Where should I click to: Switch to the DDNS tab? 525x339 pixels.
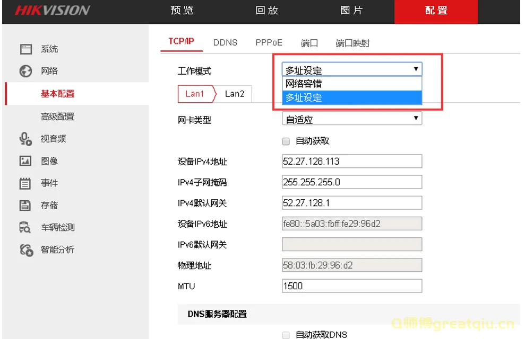(x=225, y=42)
